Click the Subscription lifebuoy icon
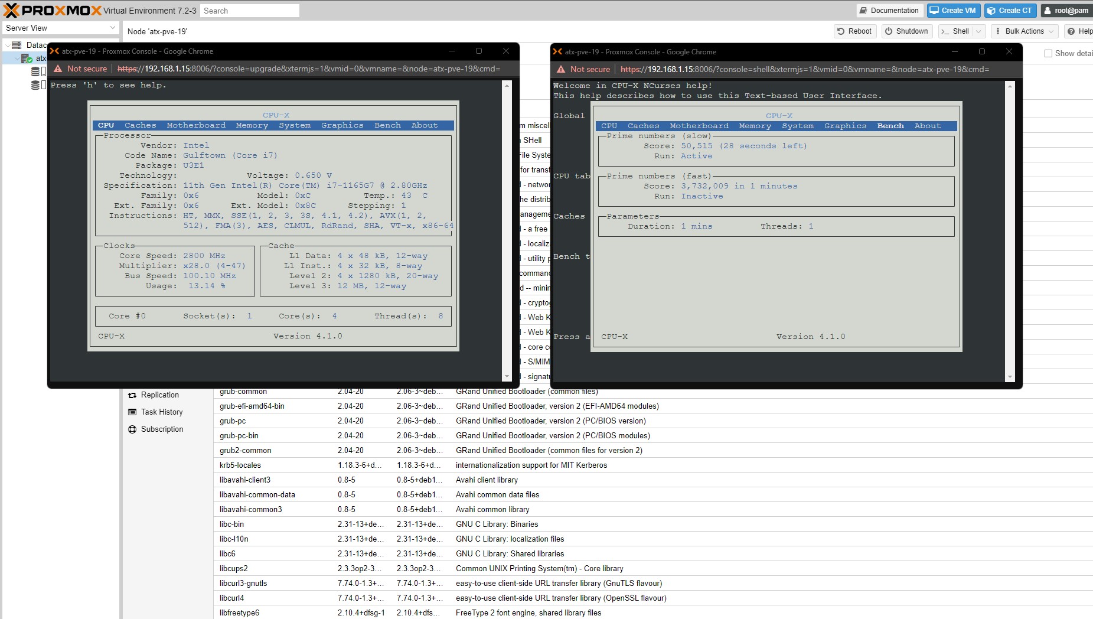This screenshot has height=619, width=1093. point(132,429)
